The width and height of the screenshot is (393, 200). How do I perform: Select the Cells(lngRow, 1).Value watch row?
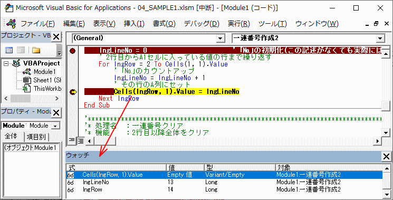(x=224, y=175)
